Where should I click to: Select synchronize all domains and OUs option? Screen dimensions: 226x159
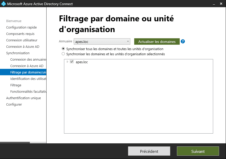tap(63, 49)
